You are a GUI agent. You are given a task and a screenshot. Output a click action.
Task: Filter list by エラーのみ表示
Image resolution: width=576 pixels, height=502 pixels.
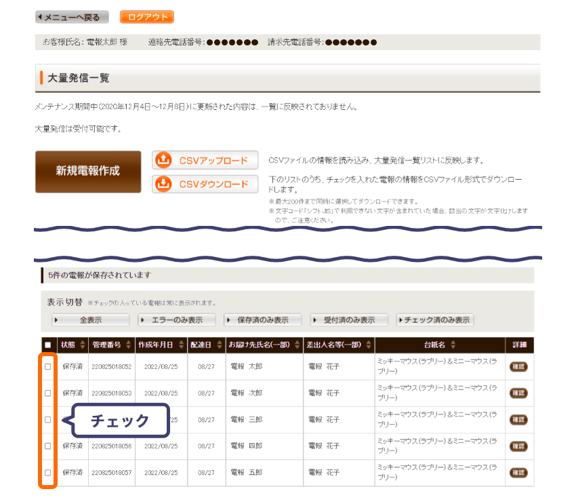pyautogui.click(x=177, y=320)
